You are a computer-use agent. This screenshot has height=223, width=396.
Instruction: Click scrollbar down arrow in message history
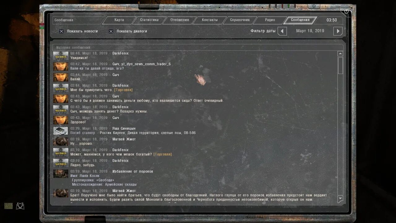340,199
